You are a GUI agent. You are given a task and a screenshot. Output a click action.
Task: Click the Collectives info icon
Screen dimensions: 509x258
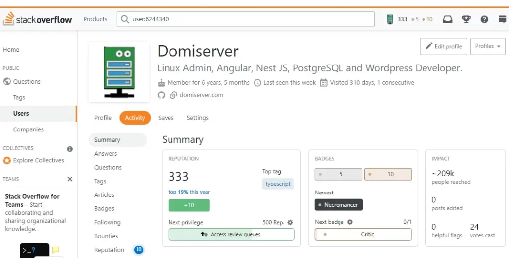coord(70,149)
